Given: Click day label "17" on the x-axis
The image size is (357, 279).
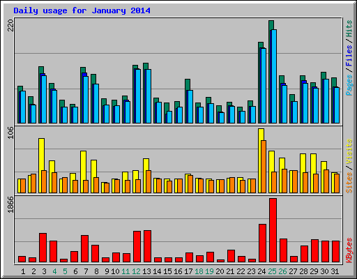Looking at the screenshot, I should coord(188,271).
